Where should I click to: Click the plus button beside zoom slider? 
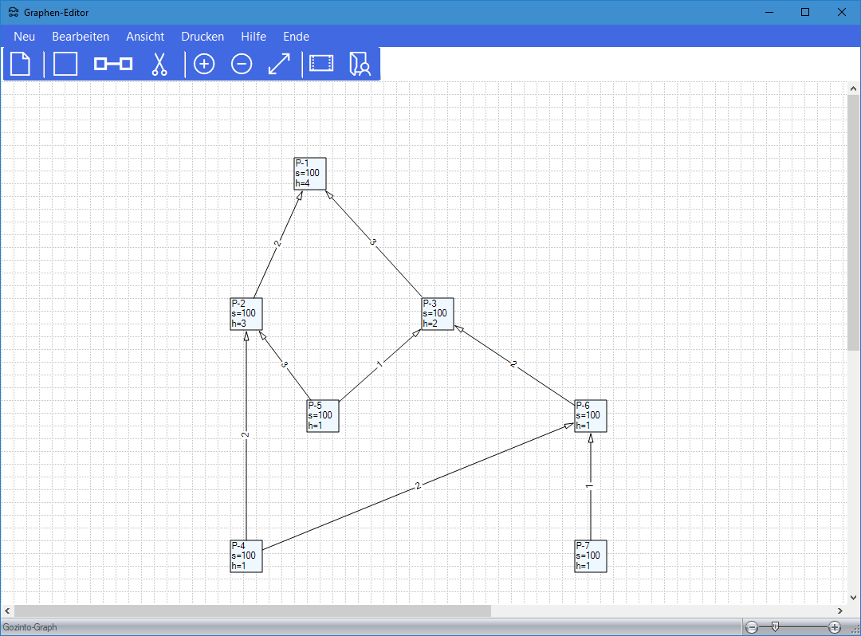[835, 627]
